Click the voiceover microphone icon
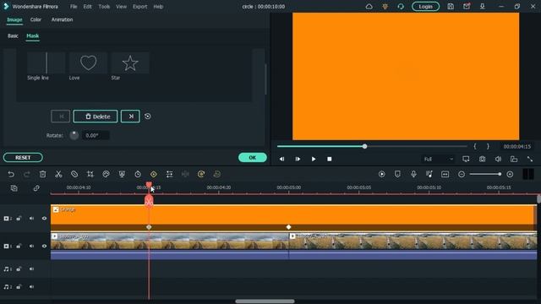The image size is (541, 304). tap(413, 174)
